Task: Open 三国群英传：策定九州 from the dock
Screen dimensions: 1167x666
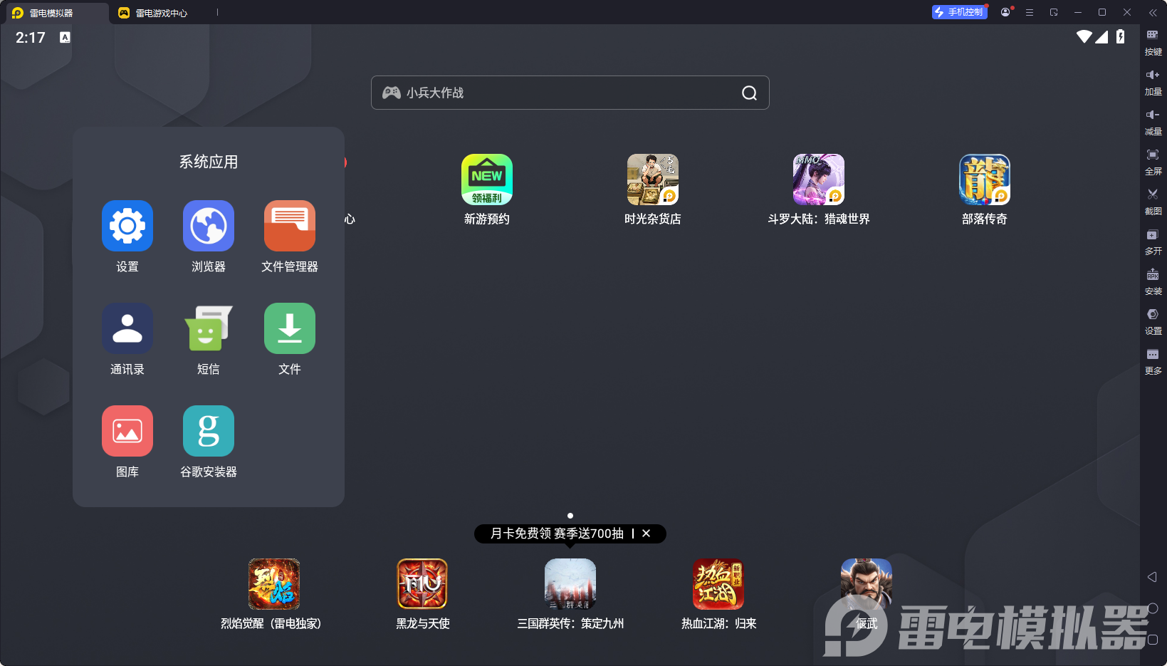Action: click(570, 584)
